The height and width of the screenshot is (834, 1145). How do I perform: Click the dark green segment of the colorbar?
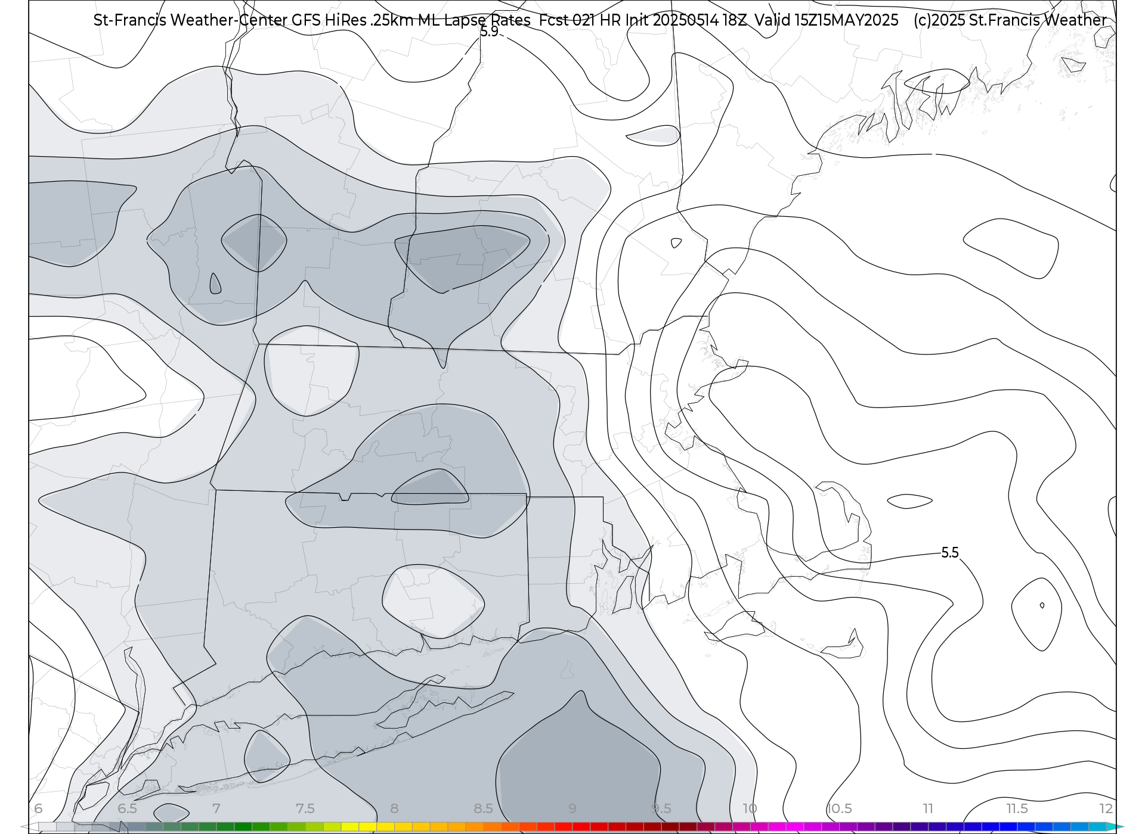pyautogui.click(x=243, y=827)
